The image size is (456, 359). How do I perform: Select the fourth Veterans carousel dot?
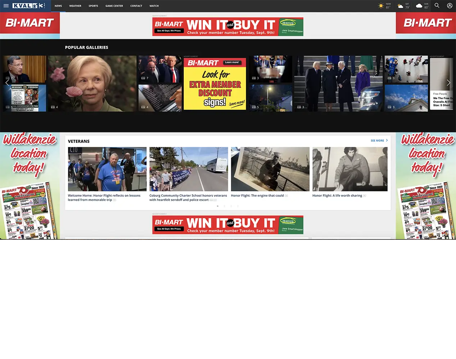point(238,206)
